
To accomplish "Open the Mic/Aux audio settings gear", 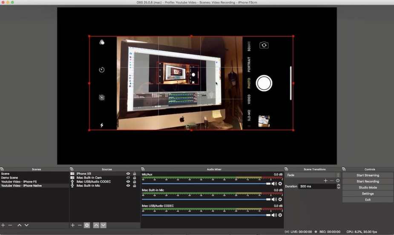I will (280, 183).
